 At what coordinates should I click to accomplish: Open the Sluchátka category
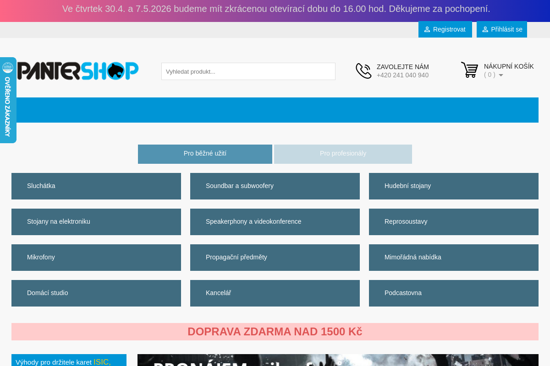pos(96,186)
